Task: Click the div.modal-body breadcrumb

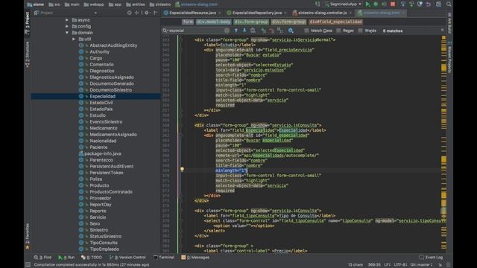Action: (x=214, y=22)
